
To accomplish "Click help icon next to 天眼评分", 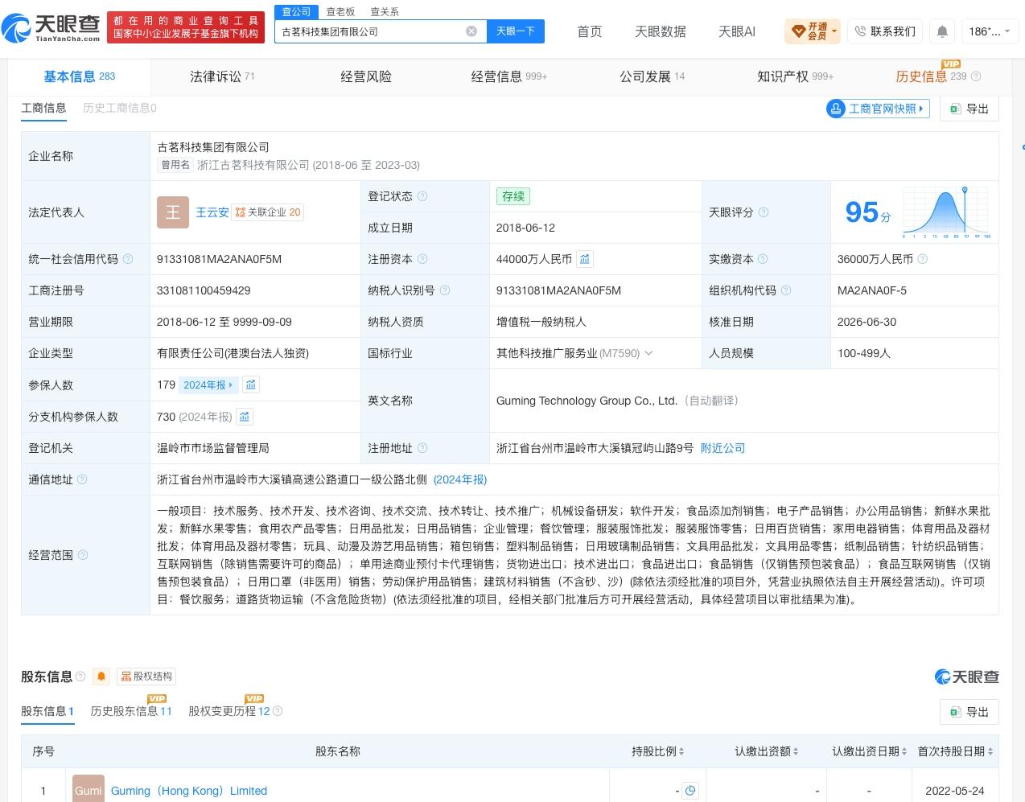I will tap(764, 212).
